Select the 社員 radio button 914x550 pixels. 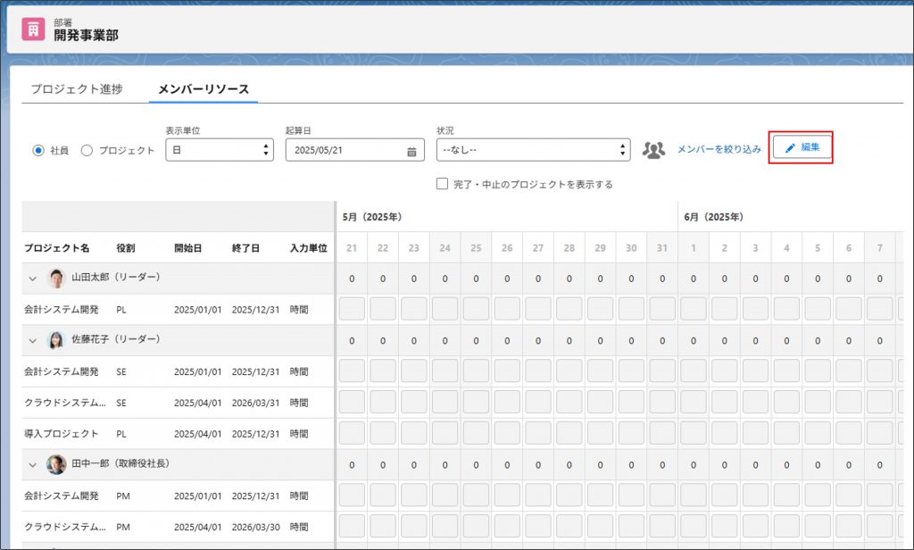click(x=38, y=151)
